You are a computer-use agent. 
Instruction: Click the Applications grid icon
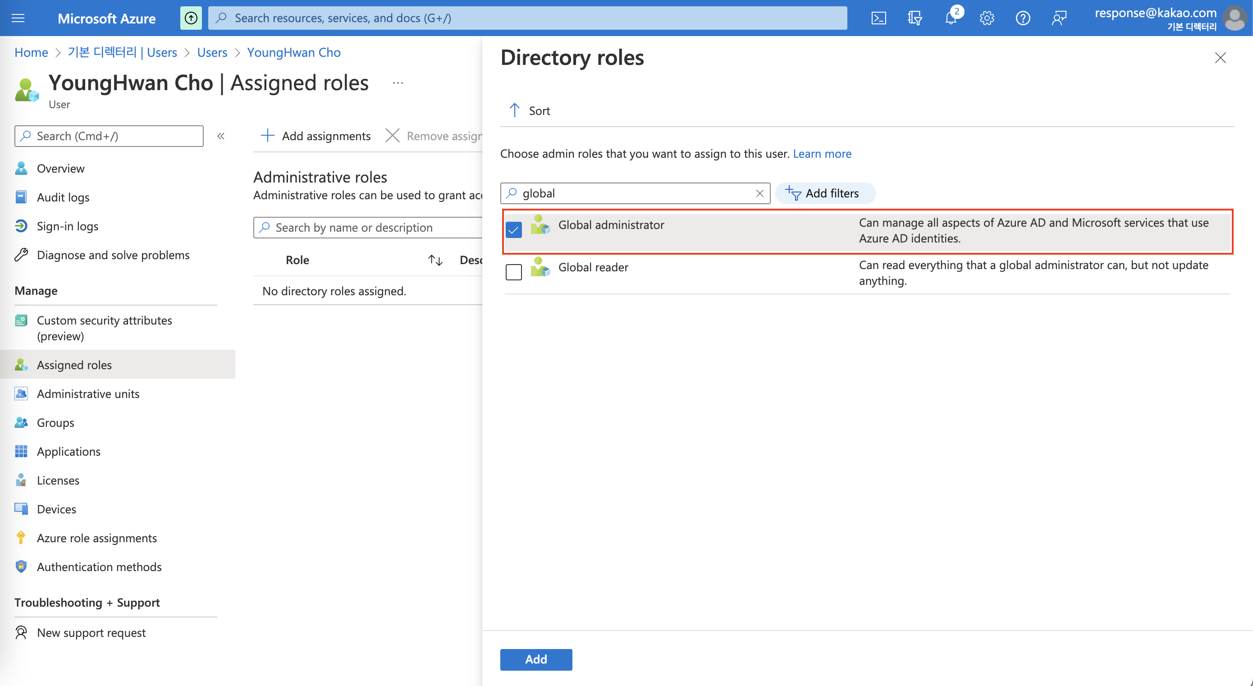click(21, 451)
